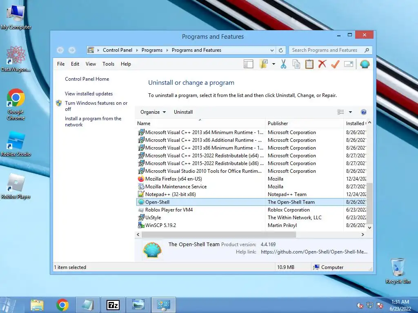Open Control Panel Home link
The image size is (418, 313).
[87, 79]
